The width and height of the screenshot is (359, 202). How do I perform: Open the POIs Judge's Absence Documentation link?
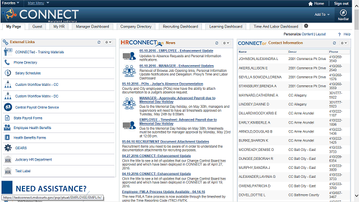[163, 84]
